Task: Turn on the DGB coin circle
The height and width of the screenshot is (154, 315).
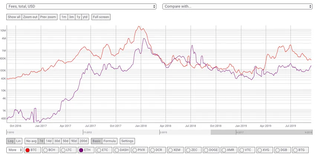Action: [277, 150]
